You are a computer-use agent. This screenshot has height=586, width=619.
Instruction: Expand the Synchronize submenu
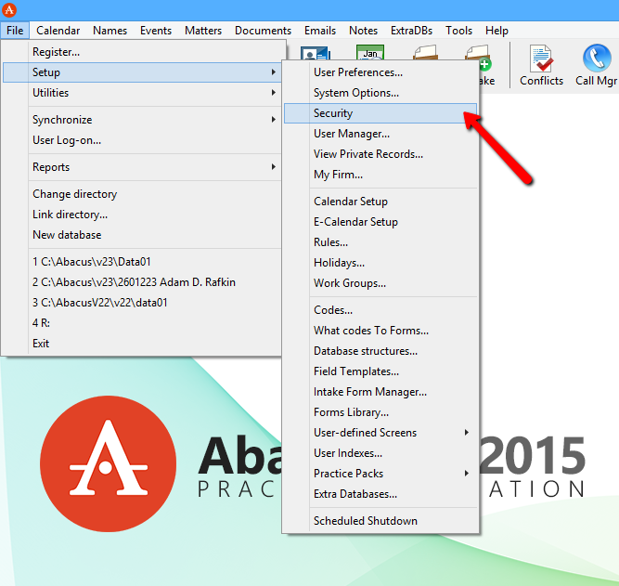pyautogui.click(x=142, y=119)
